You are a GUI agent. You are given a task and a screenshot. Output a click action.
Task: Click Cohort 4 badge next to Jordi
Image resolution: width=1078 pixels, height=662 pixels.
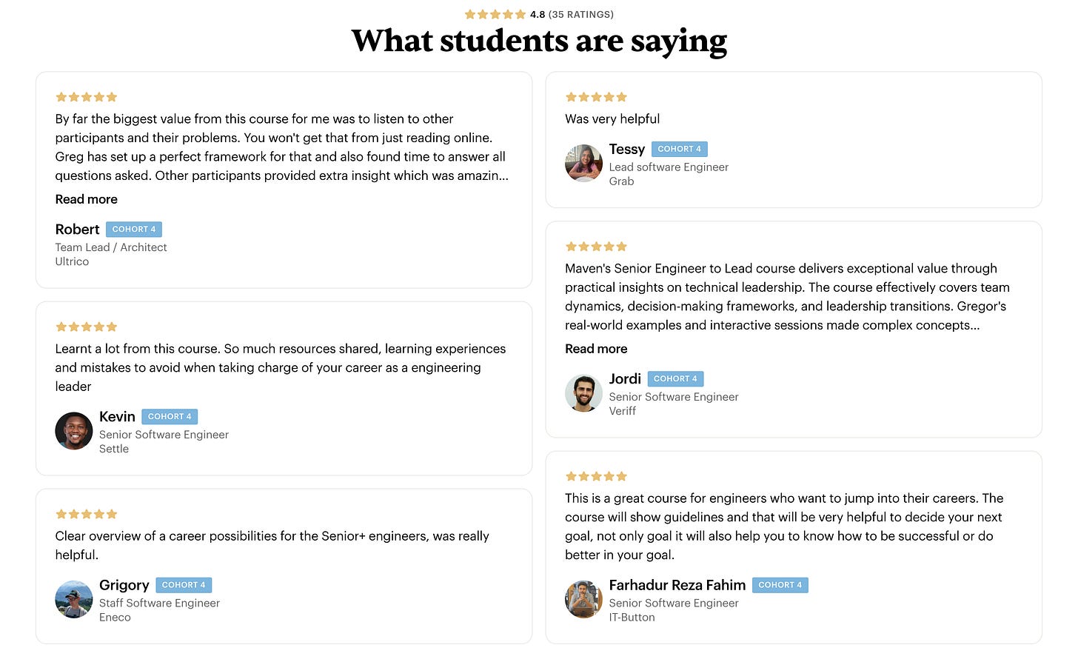pos(675,379)
